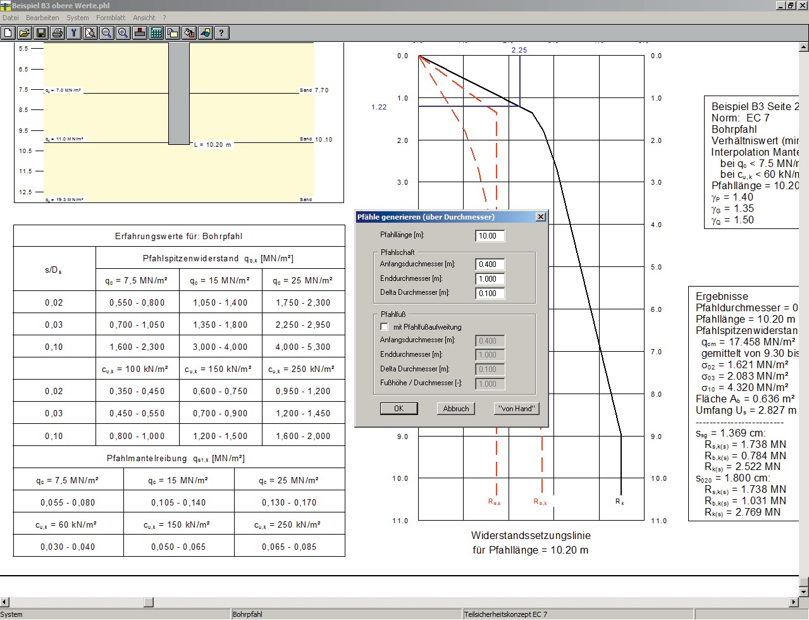
Task: Save the file with the floppy disk icon
Action: coord(41,33)
